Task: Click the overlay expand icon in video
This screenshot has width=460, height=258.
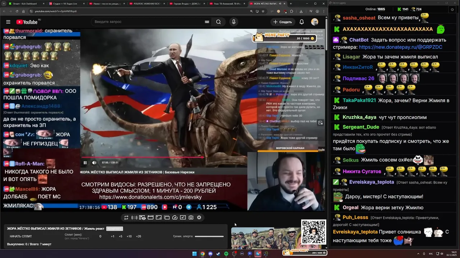Action: [320, 123]
